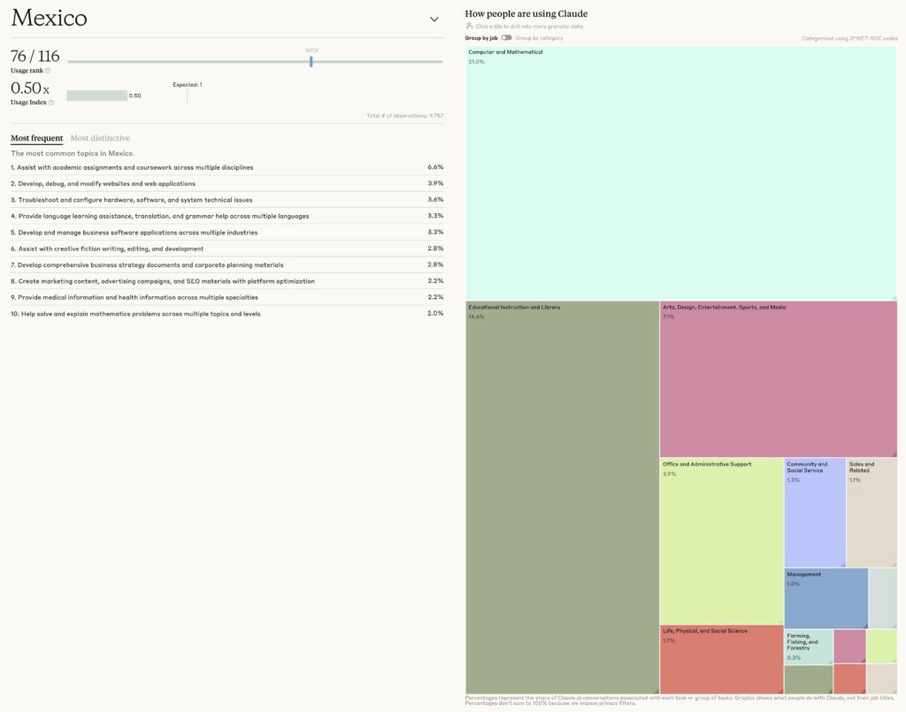Viewport: 906px width, 712px height.
Task: Click the drill-down hand icon under the heading
Action: pyautogui.click(x=469, y=26)
